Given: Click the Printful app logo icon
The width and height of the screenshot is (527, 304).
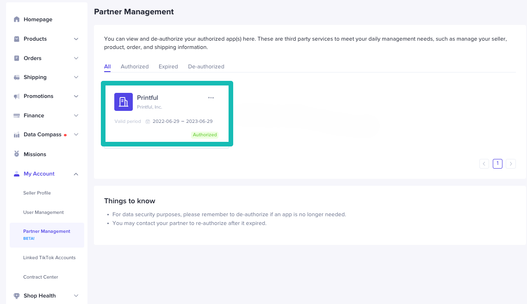Looking at the screenshot, I should tap(123, 102).
